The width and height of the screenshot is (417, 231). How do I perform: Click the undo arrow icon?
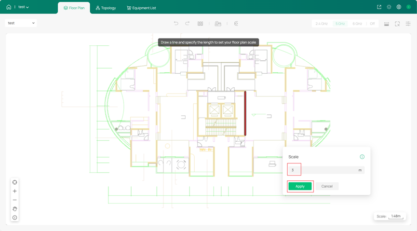[x=176, y=24]
